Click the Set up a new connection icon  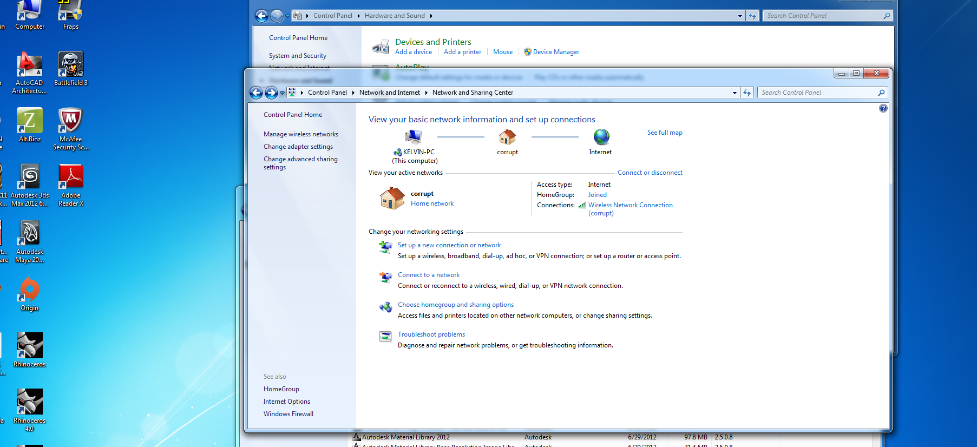pyautogui.click(x=385, y=247)
